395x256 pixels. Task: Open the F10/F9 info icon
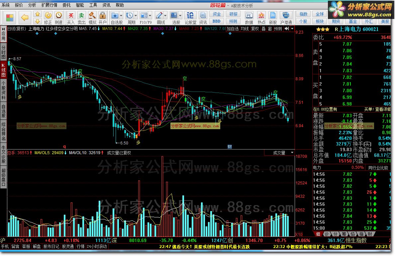pyautogui.click(x=144, y=15)
